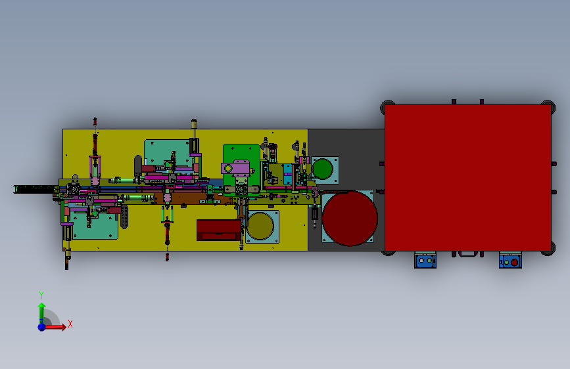570x369 pixels.
Task: Select the bottom-right caster of red enclosure
Action: tap(549, 249)
